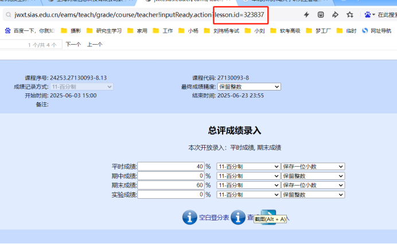Click the square face icon beside the lightning icon
Image resolution: width=397 pixels, height=244 pixels.
click(321, 15)
